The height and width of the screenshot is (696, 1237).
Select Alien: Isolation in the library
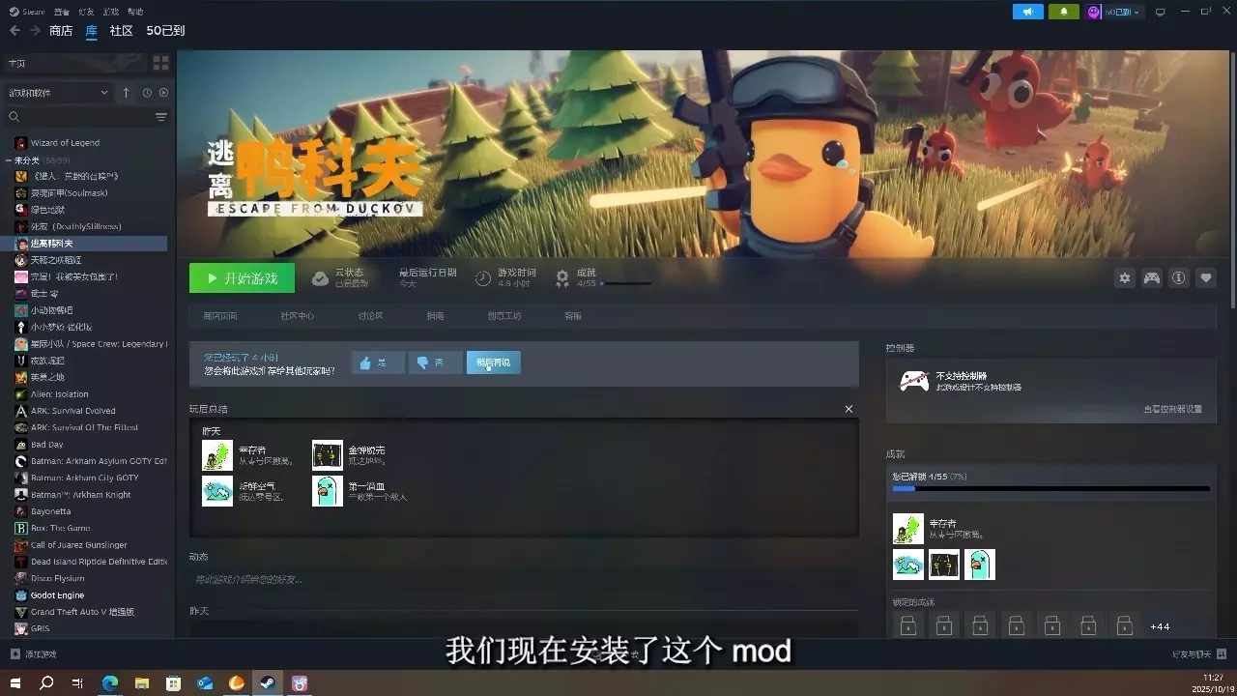pos(59,394)
